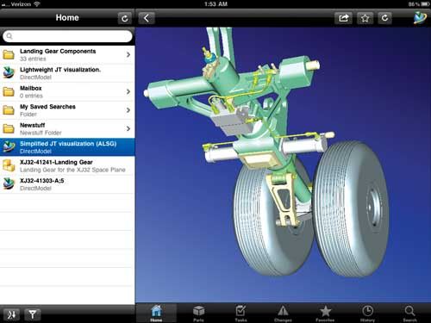Open the Changes tab
Screen dimensions: 431x323
(x=283, y=314)
